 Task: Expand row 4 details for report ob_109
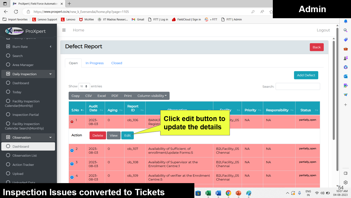click(72, 177)
